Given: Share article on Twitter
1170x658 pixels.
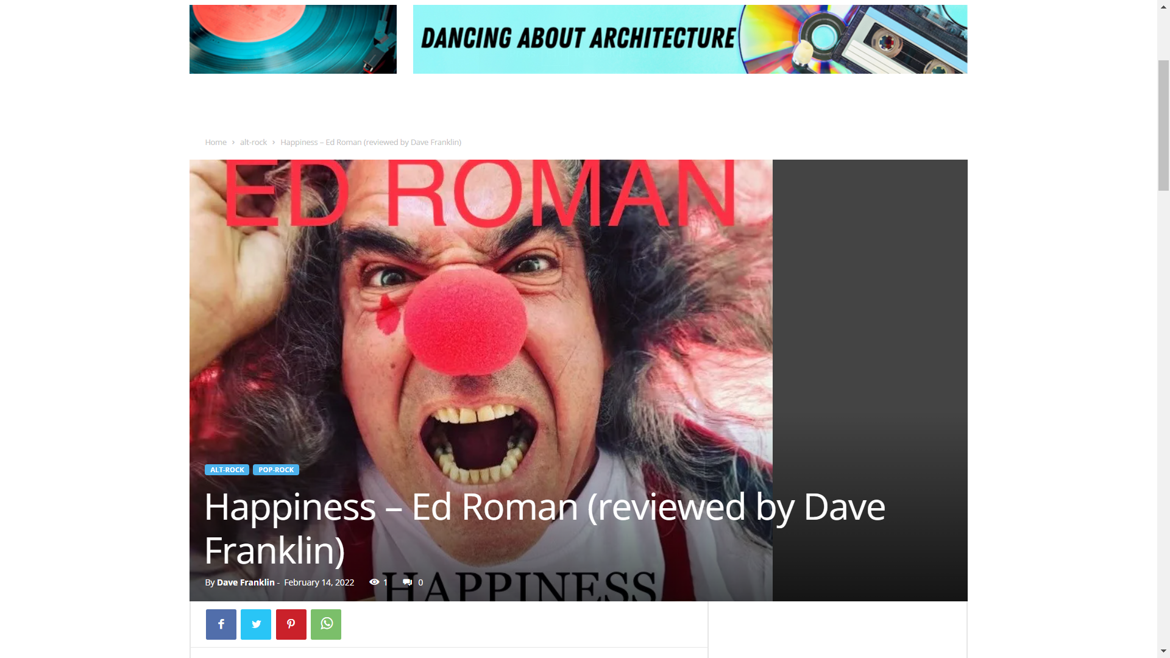Looking at the screenshot, I should click(x=256, y=624).
